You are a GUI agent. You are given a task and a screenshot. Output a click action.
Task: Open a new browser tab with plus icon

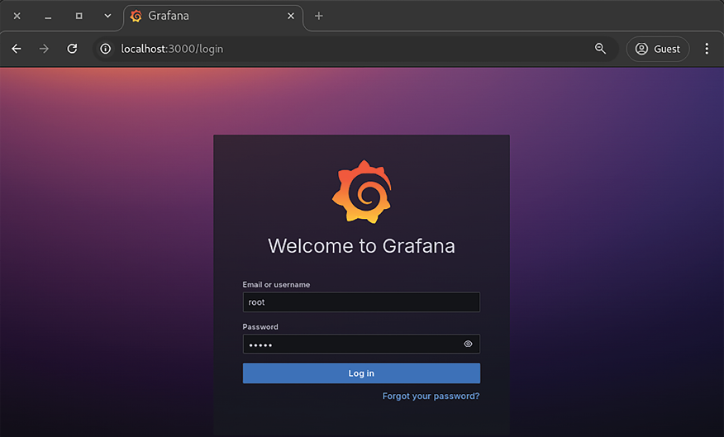tap(319, 16)
